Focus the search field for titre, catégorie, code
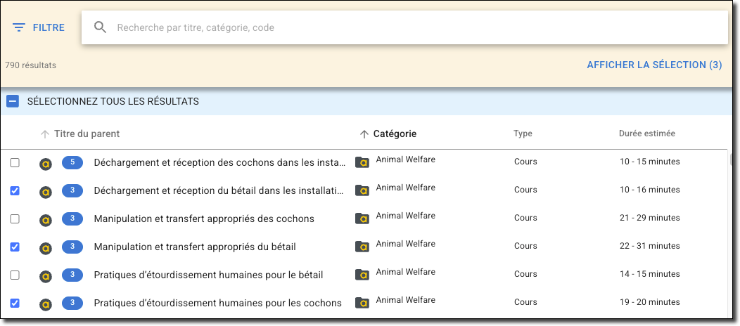The width and height of the screenshot is (740, 326). tap(415, 28)
